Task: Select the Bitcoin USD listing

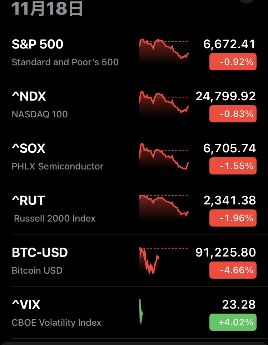Action: 37,270
